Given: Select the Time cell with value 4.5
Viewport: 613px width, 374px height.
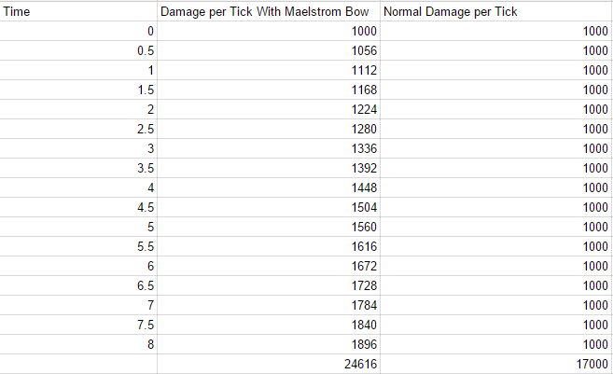Looking at the screenshot, I should coord(78,207).
